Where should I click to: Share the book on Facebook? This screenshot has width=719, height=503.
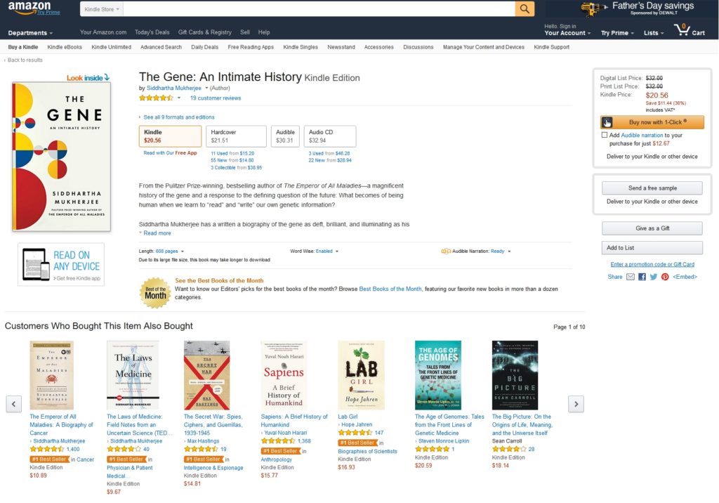(642, 277)
